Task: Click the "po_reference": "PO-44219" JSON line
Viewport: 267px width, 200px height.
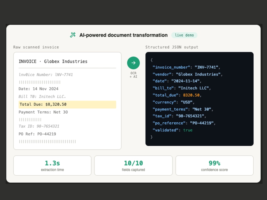Action: (184, 123)
